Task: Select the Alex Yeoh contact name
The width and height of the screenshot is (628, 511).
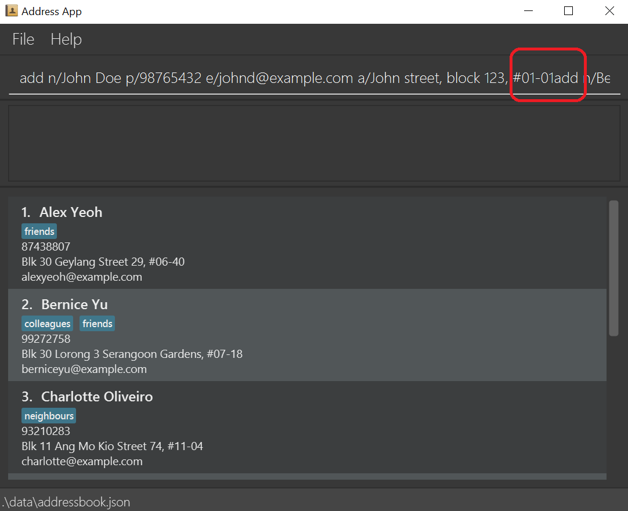Action: [71, 212]
